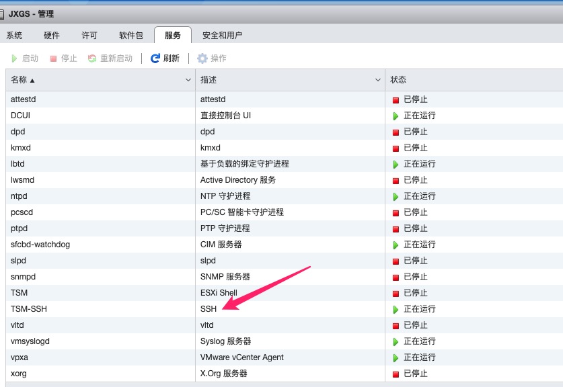Open the 描述 column dropdown arrow
Viewport: 563px width, 387px height.
378,80
